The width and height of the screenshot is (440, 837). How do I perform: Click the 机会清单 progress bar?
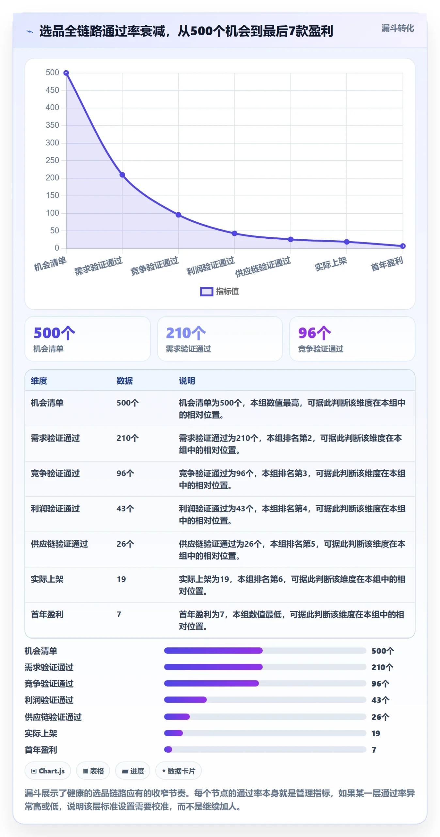pyautogui.click(x=265, y=651)
